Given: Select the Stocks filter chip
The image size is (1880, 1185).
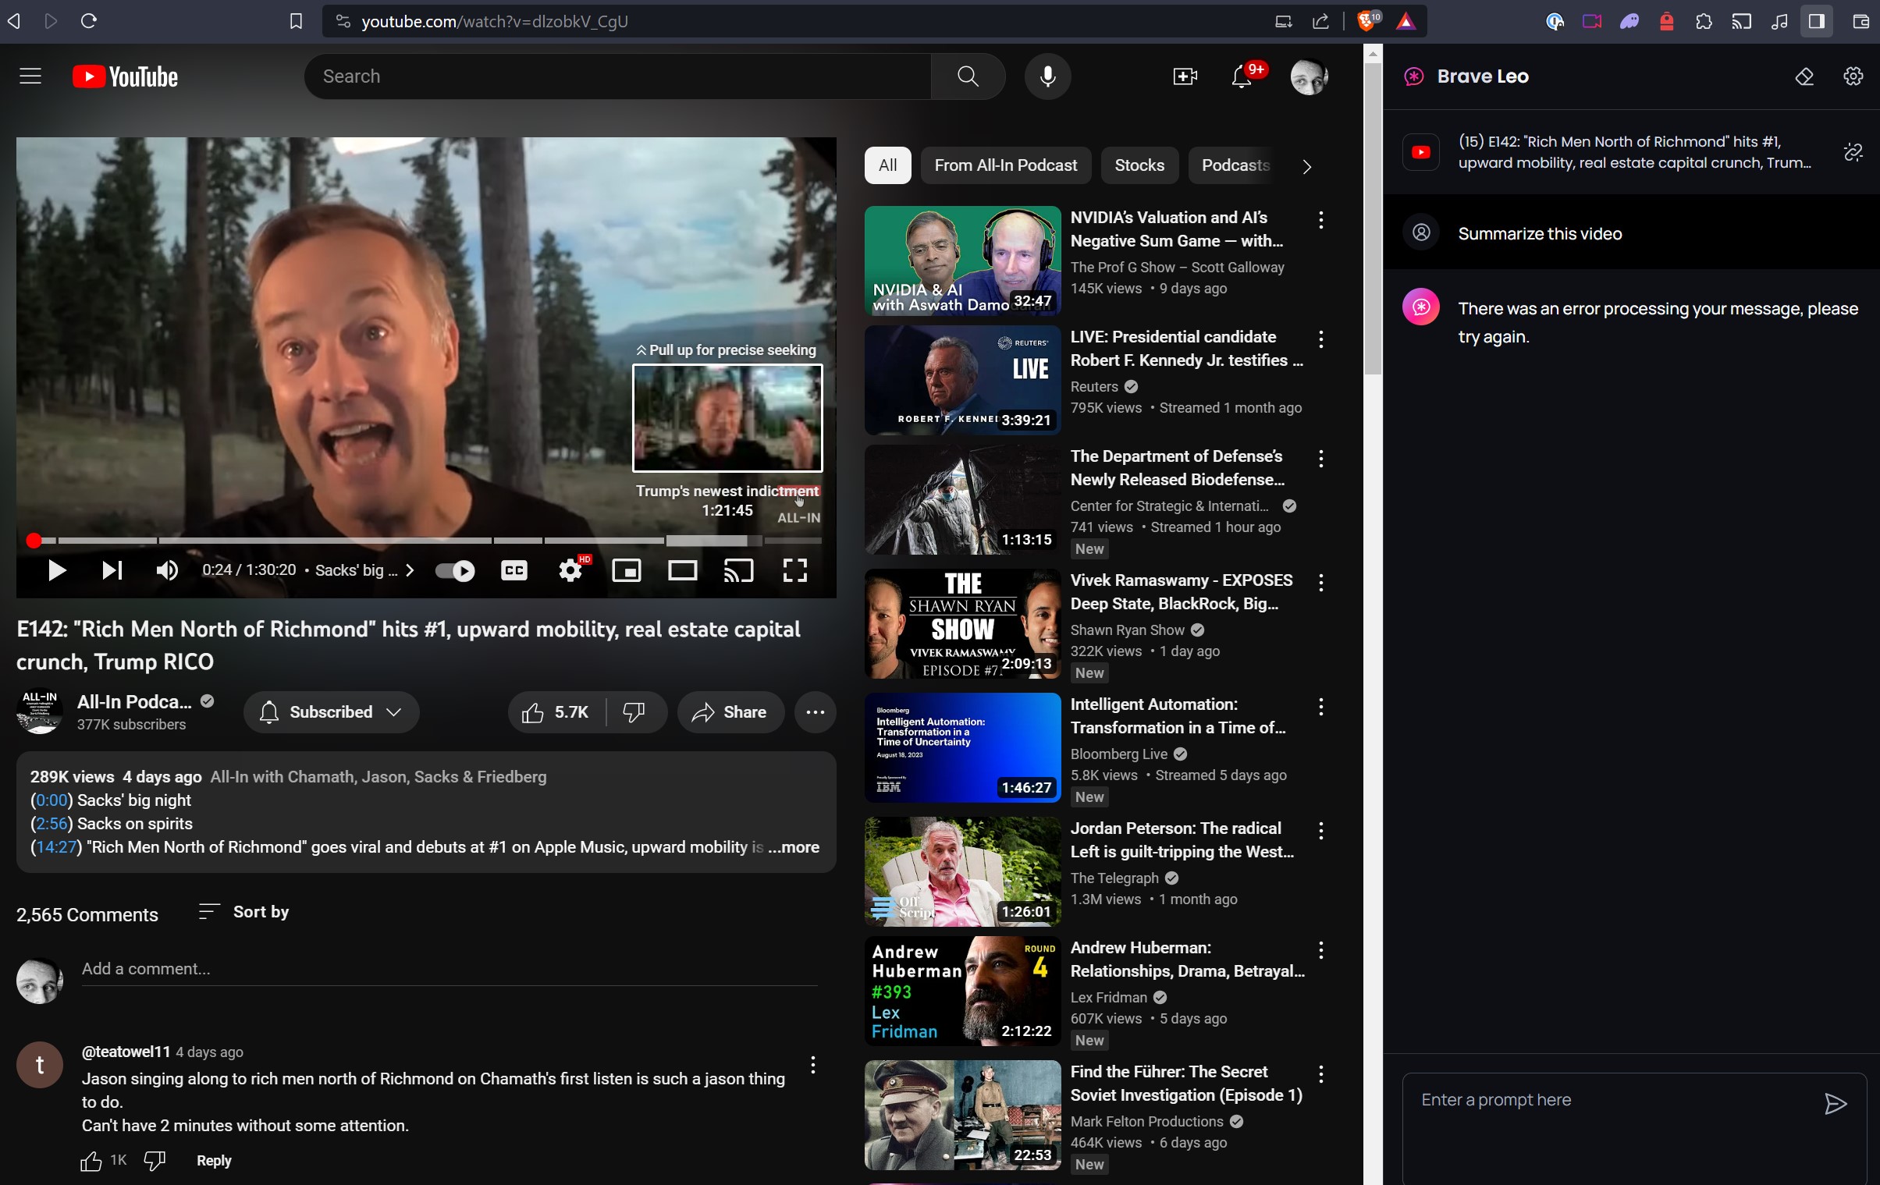Looking at the screenshot, I should [1139, 165].
